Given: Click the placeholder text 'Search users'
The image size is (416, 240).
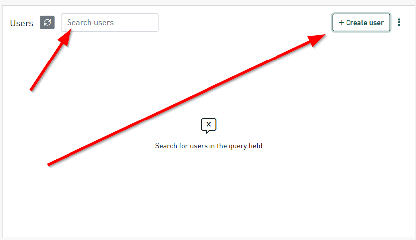Looking at the screenshot, I should tap(90, 22).
